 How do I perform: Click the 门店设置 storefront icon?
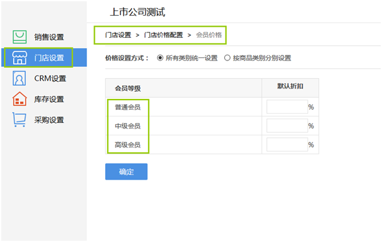(x=19, y=57)
